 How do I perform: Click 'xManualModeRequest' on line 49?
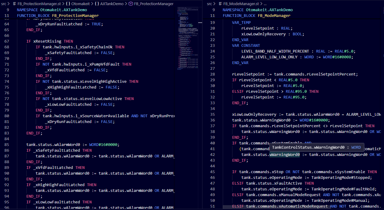(x=300, y=195)
